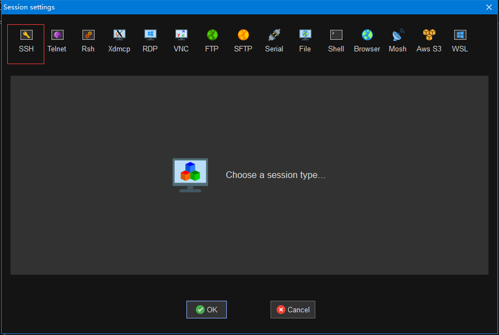Click the Cancel button
The width and height of the screenshot is (499, 335).
click(293, 310)
